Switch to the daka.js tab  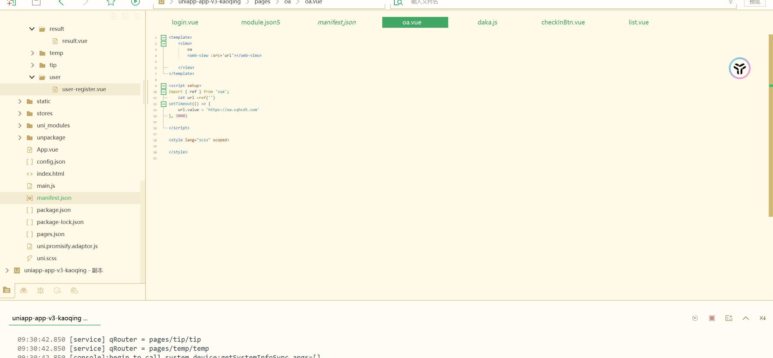click(487, 22)
